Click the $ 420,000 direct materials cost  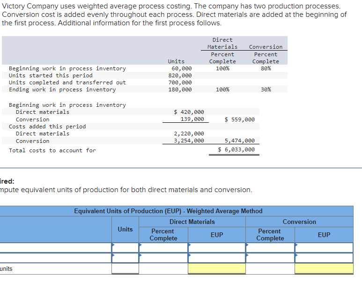[189, 112]
